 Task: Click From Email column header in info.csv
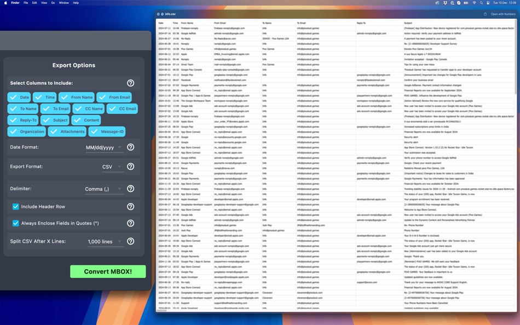pos(220,23)
